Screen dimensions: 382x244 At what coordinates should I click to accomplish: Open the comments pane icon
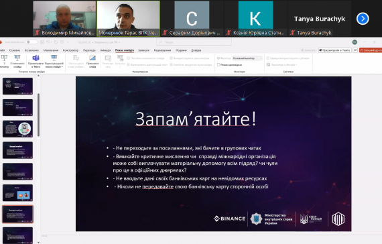[355, 50]
